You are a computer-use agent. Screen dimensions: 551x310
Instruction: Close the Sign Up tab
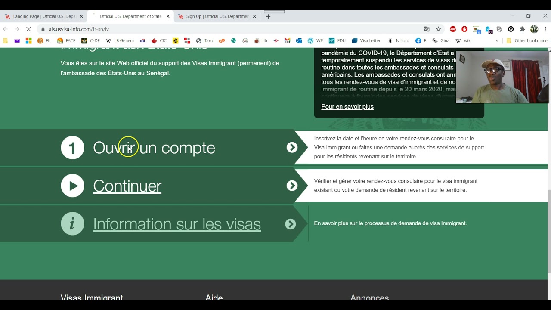tap(254, 16)
